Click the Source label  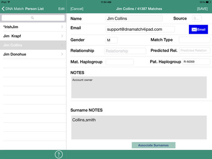click(x=180, y=18)
